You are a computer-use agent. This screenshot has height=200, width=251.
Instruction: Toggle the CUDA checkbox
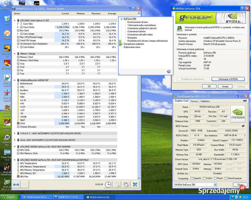[204, 178]
